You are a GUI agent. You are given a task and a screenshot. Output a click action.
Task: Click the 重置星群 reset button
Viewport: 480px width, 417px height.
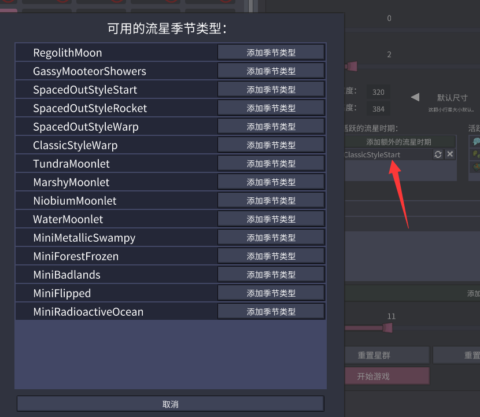pyautogui.click(x=387, y=355)
